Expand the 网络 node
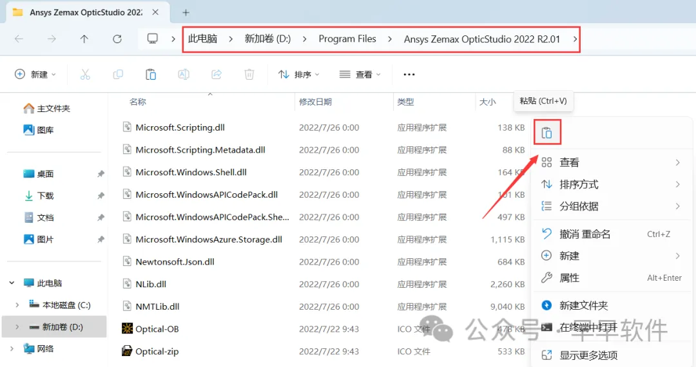The height and width of the screenshot is (367, 696). pos(12,349)
